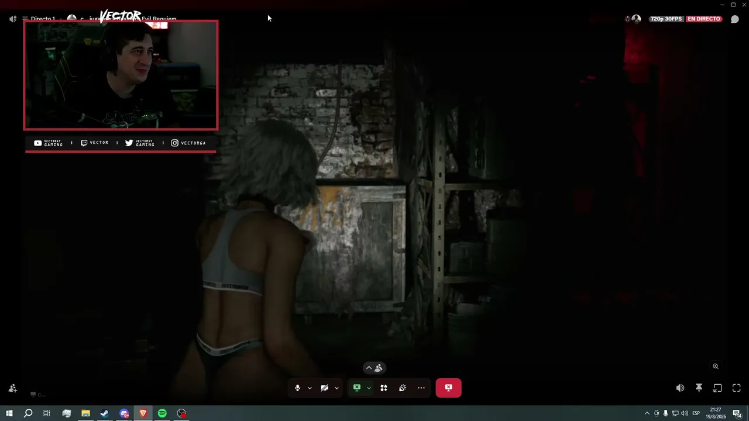Click the Meet Now camera tray icon

(x=657, y=413)
